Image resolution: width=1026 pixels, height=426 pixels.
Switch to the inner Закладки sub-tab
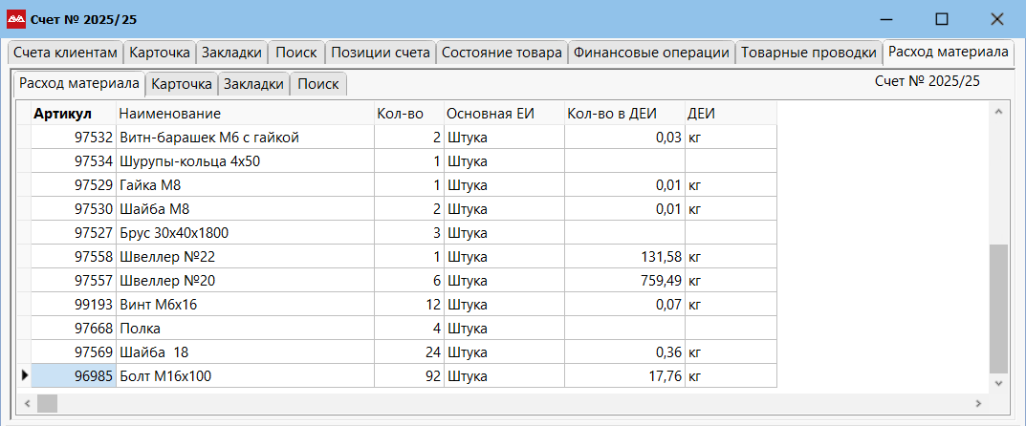coord(253,84)
